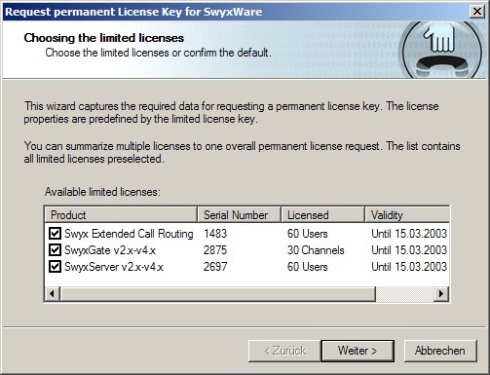Image resolution: width=490 pixels, height=375 pixels.
Task: Click the 30 Channels licensed value
Action: coord(316,250)
